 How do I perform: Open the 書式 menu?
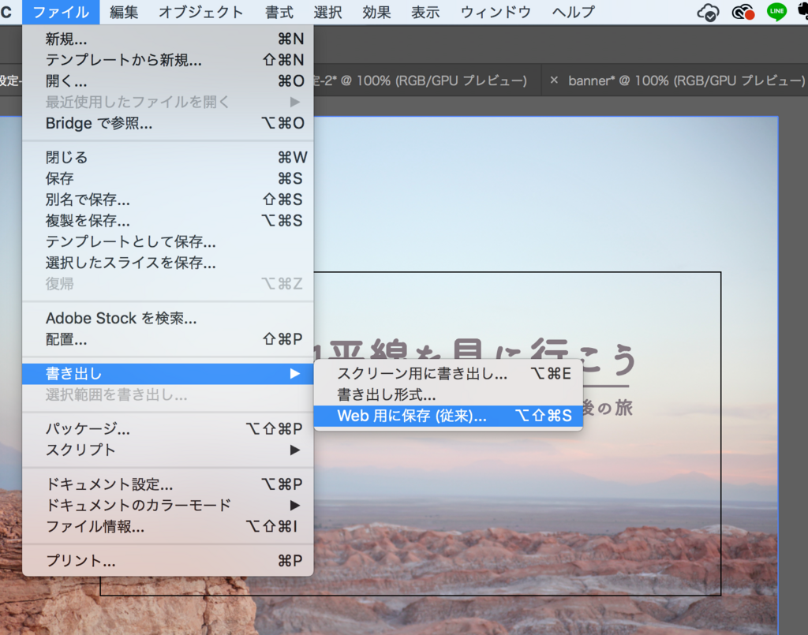(x=279, y=12)
